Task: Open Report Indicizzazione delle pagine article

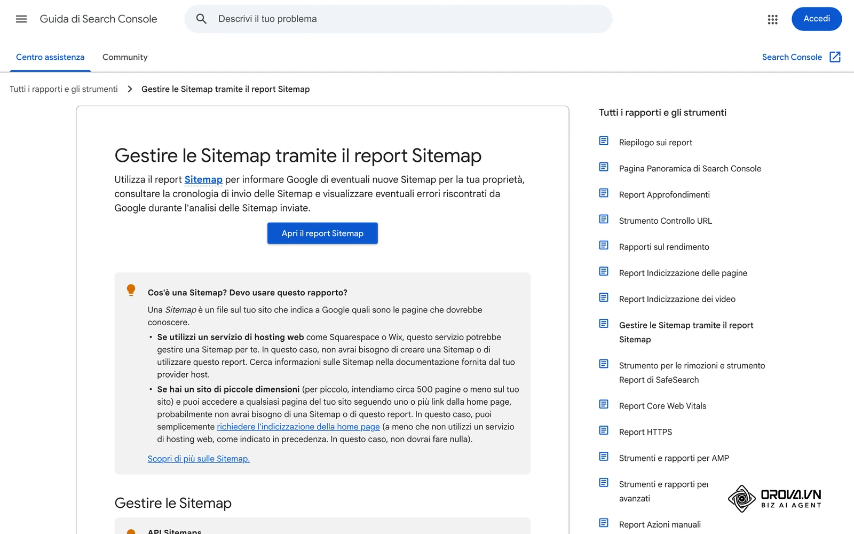Action: click(x=683, y=273)
